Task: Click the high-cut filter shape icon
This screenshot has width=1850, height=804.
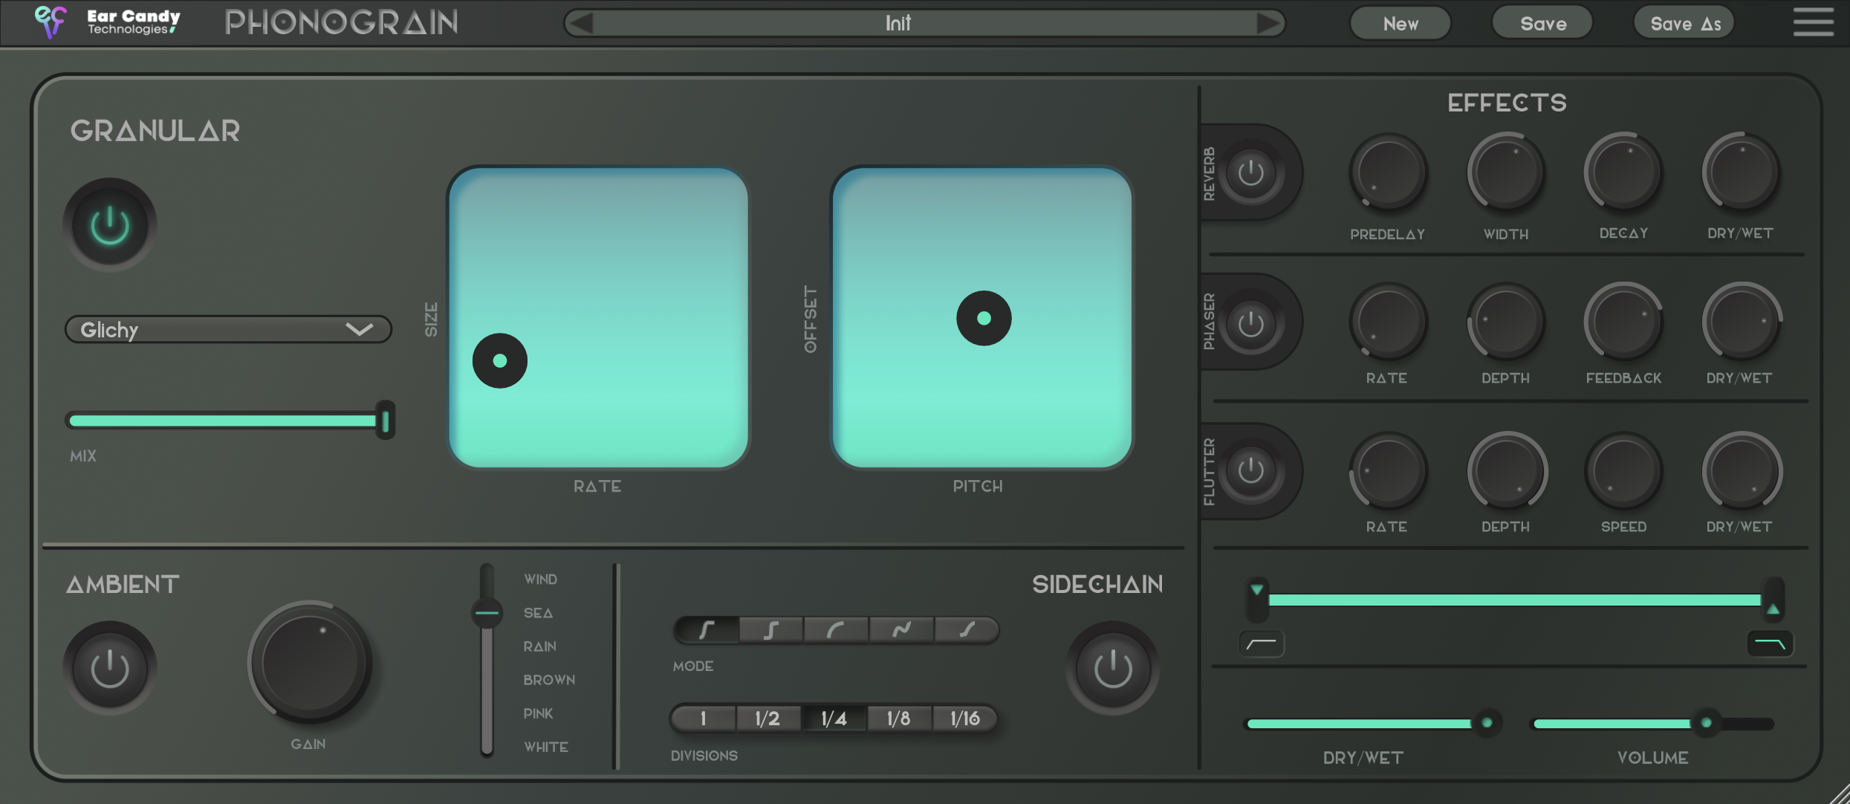Action: [1770, 643]
